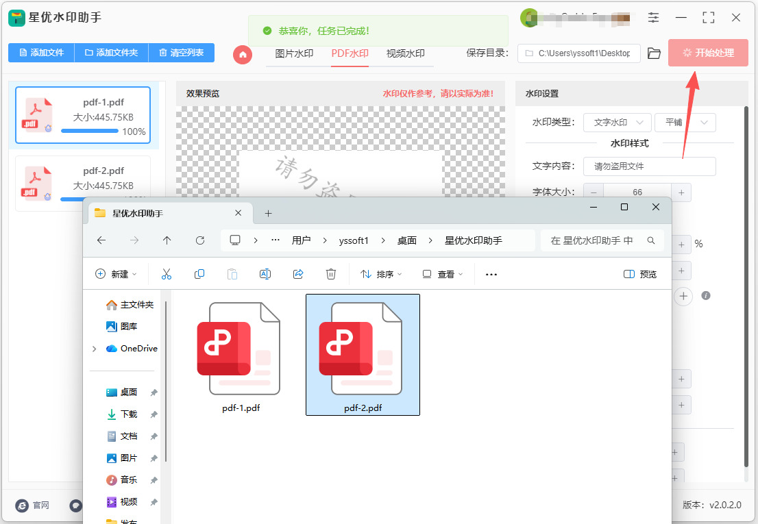758x524 pixels.
Task: Click the Explorer cut scissors icon
Action: pyautogui.click(x=167, y=274)
